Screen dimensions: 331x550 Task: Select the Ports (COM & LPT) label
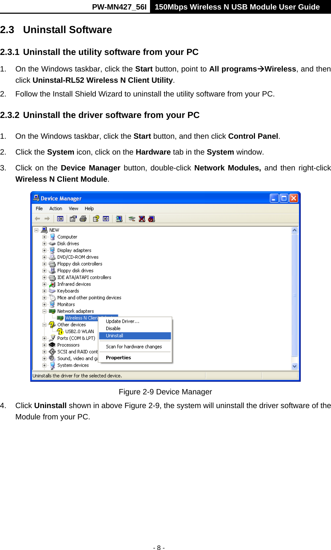[76, 338]
